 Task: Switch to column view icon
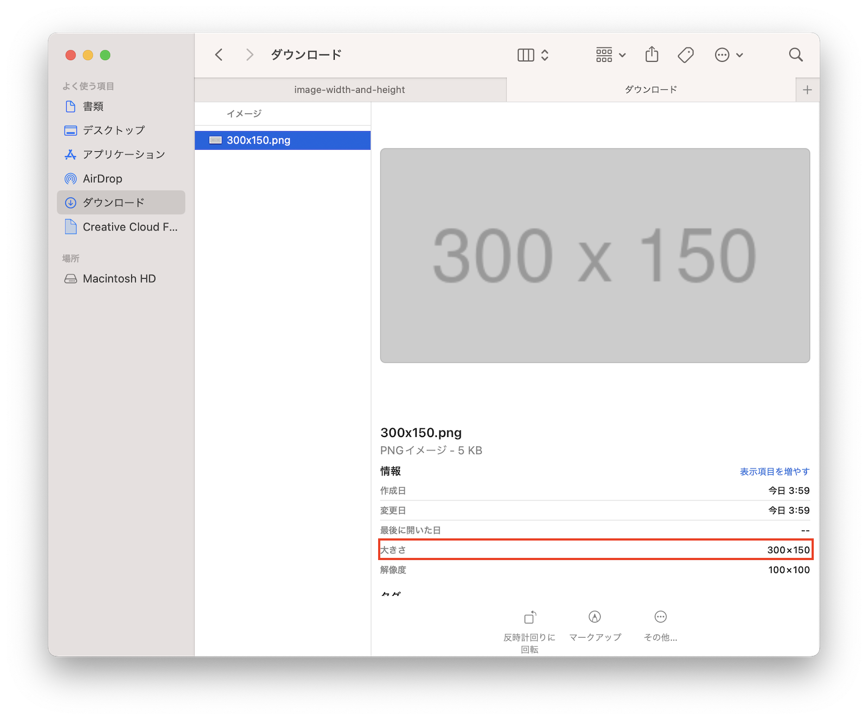click(526, 55)
